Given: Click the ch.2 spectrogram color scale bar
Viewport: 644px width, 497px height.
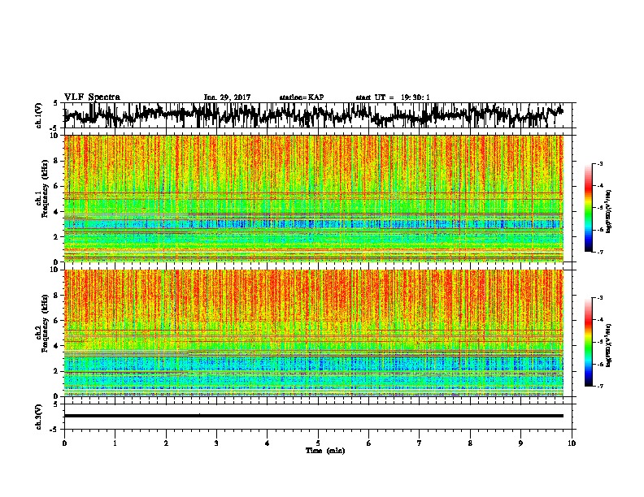Looking at the screenshot, I should click(x=589, y=342).
